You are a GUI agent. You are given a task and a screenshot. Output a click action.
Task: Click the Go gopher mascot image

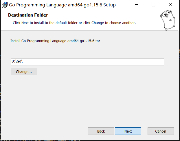click(x=168, y=20)
